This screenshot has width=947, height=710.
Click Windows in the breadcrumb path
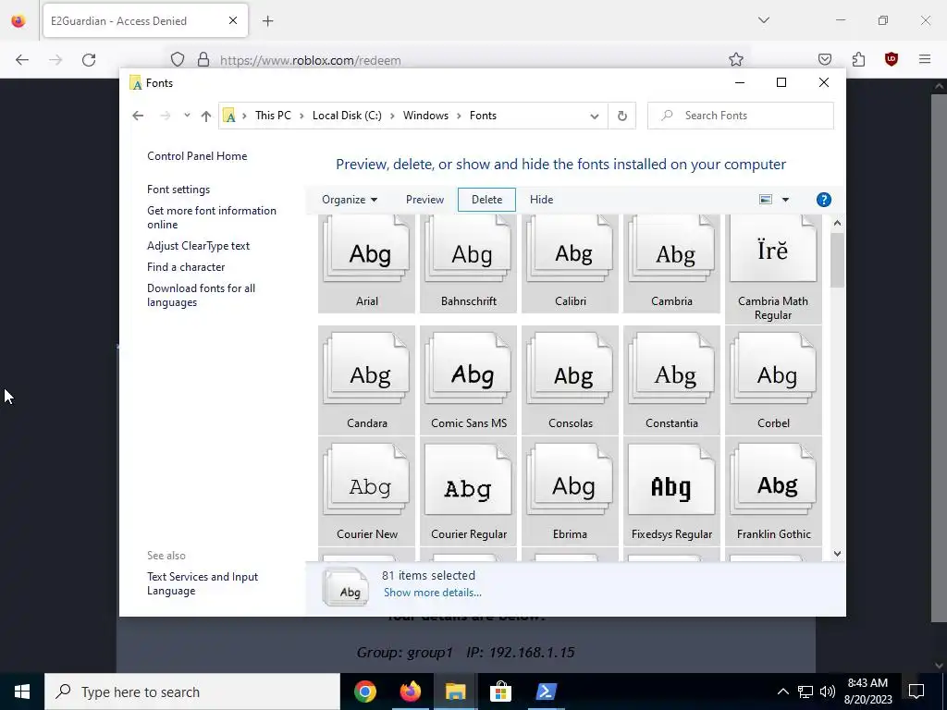click(x=425, y=116)
